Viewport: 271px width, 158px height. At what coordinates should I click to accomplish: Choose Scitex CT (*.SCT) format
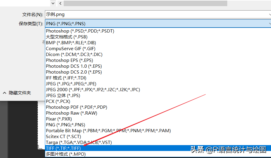coord(158,137)
